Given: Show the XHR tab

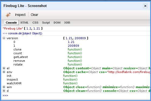Looking at the screenshot, I should pyautogui.click(x=67, y=23).
